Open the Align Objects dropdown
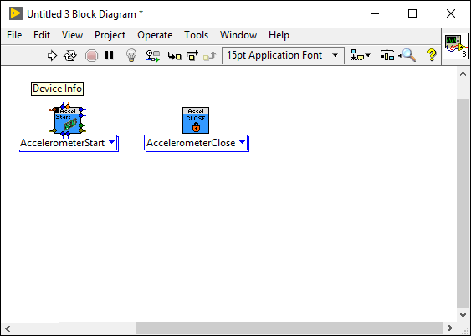 click(x=361, y=55)
